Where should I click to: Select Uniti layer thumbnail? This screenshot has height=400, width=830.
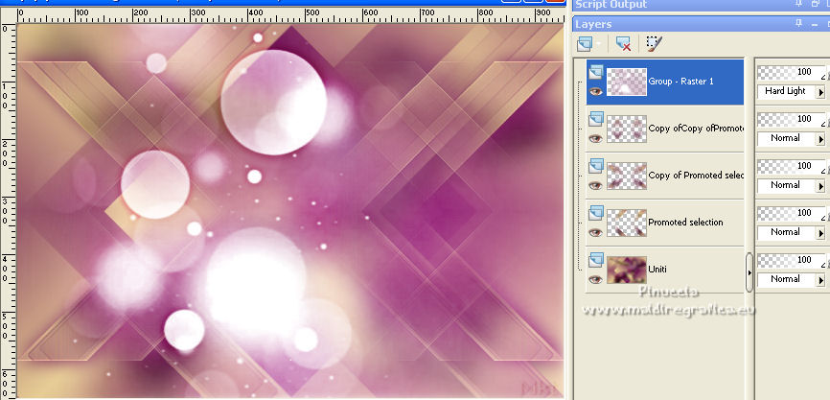(x=627, y=270)
